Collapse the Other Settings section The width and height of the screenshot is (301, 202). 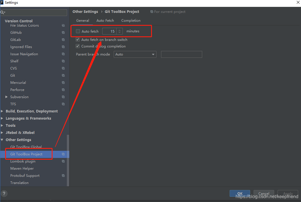coord(2,140)
